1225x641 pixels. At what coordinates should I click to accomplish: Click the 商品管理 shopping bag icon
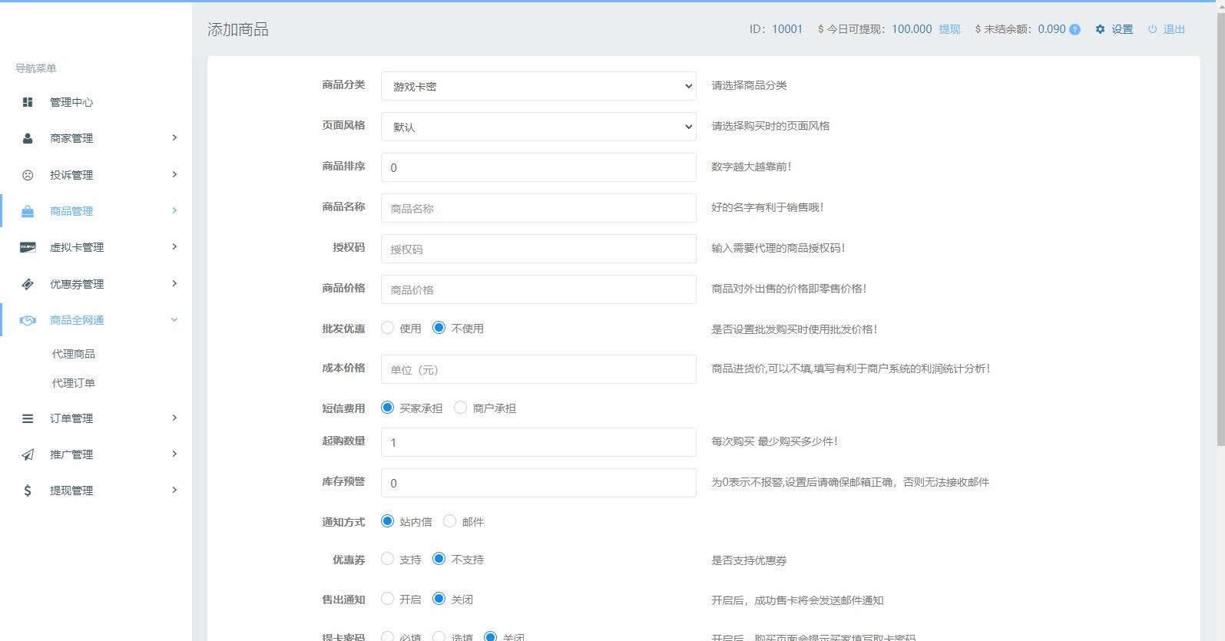28,211
